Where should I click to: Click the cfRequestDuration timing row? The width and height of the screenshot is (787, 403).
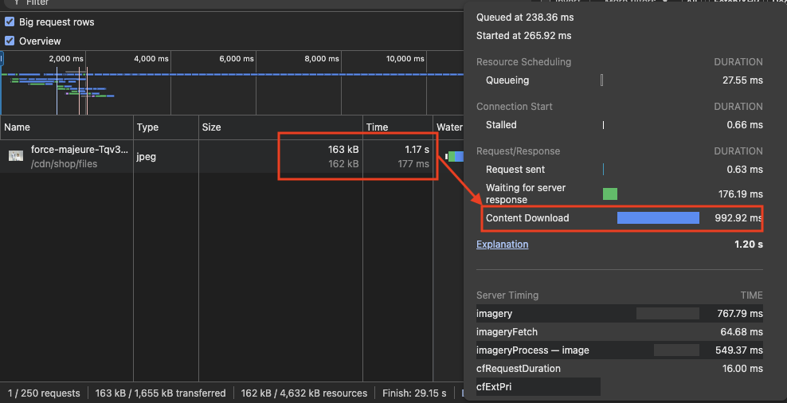pos(620,369)
